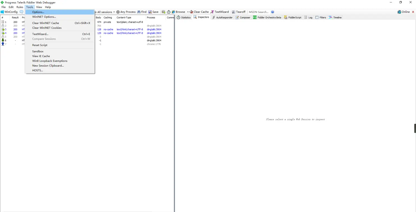Type in the MSDN Search field
This screenshot has width=416, height=212.
(x=258, y=12)
